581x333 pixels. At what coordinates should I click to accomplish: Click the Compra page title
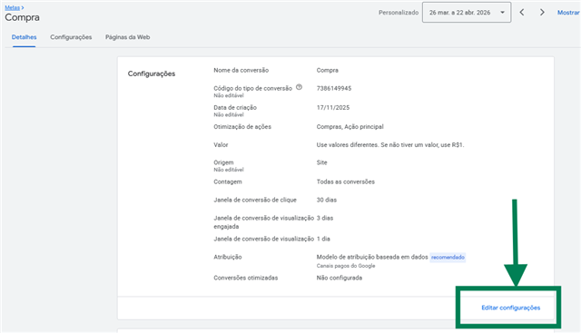click(x=22, y=17)
